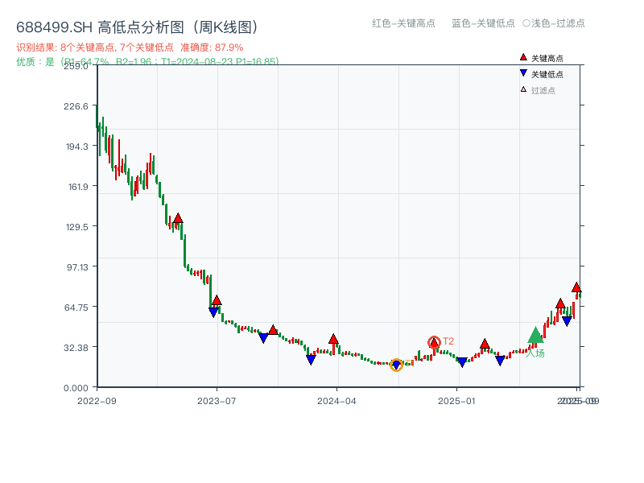Click the 过滤点 hollow triangle legend icon
The image size is (644, 483).
pos(522,91)
